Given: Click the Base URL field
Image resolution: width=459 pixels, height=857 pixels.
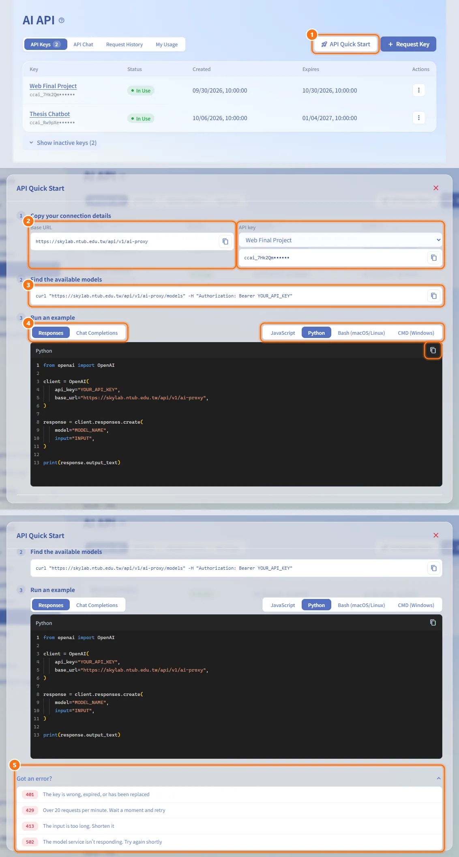Looking at the screenshot, I should tap(132, 241).
